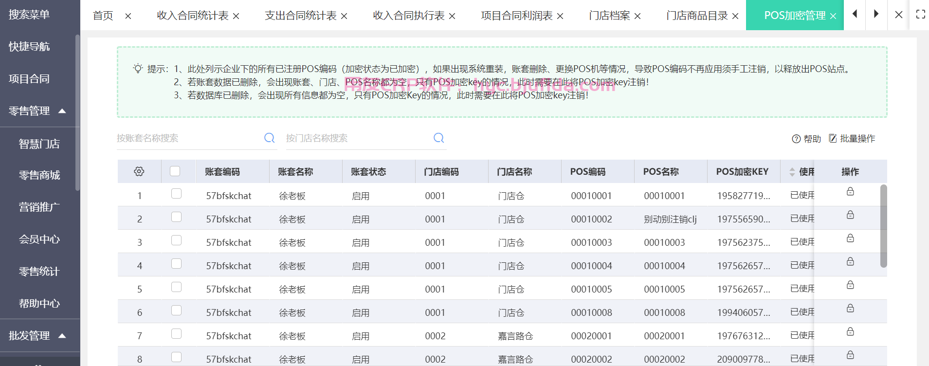
Task: Switch to the 支出合同统计表 tab
Action: tap(301, 16)
